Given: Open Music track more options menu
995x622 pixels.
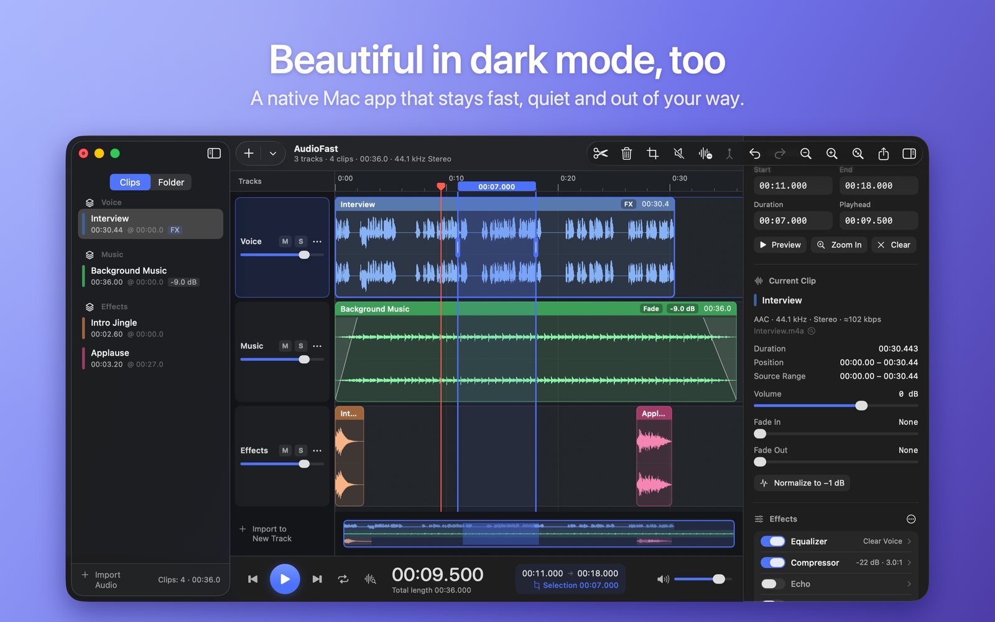Looking at the screenshot, I should (317, 346).
